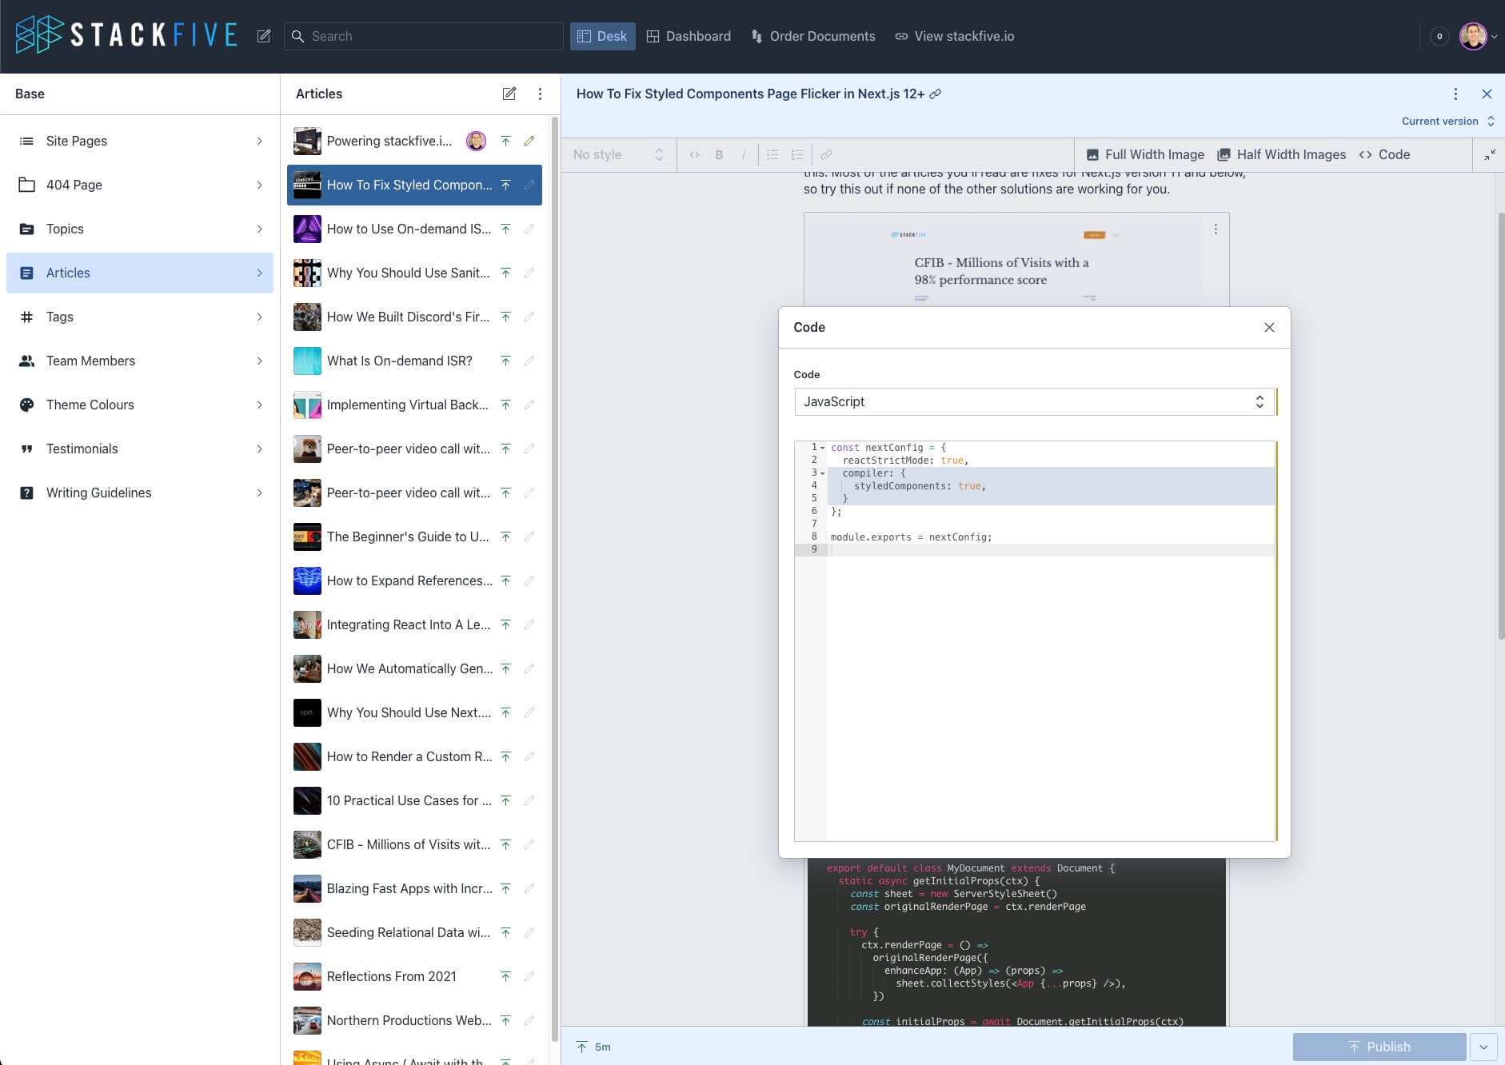Click the presence counter badge showing 0
1505x1065 pixels.
click(1439, 36)
